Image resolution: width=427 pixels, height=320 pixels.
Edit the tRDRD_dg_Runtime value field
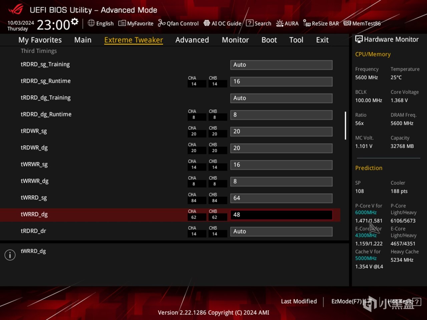pos(281,115)
